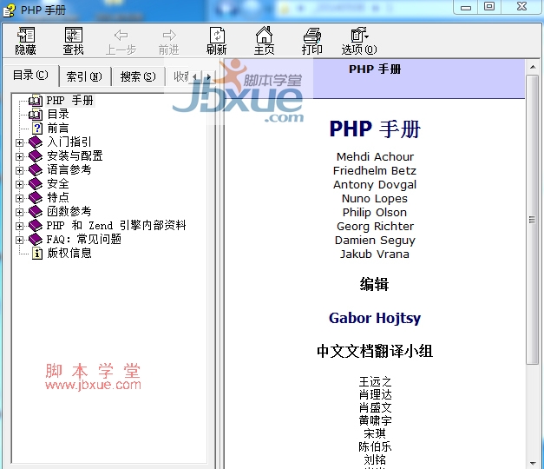This screenshot has height=469, width=544.
Task: Expand the 特点 tree node
Action: pyautogui.click(x=19, y=198)
